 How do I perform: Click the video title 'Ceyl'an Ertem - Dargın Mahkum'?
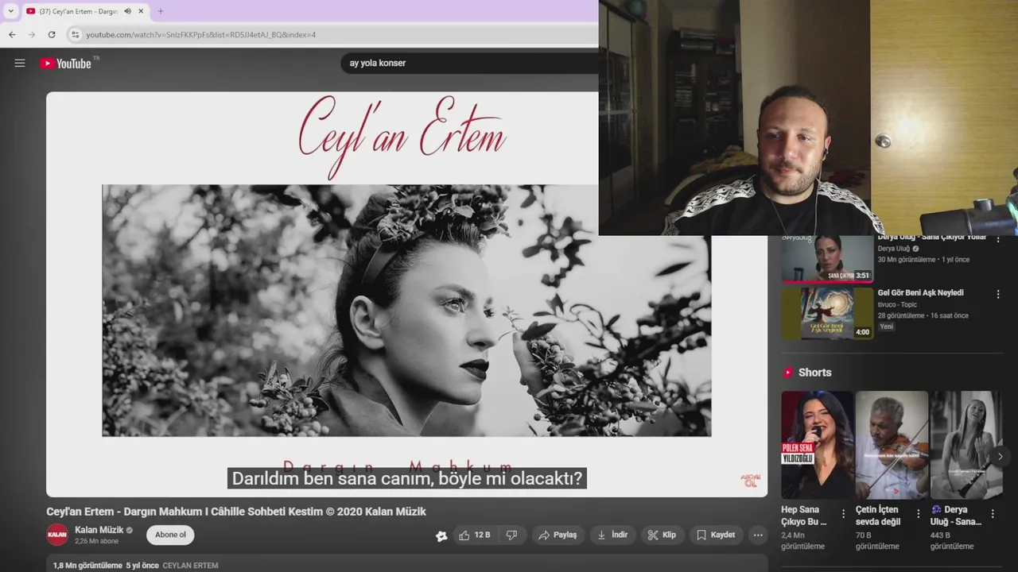236,512
